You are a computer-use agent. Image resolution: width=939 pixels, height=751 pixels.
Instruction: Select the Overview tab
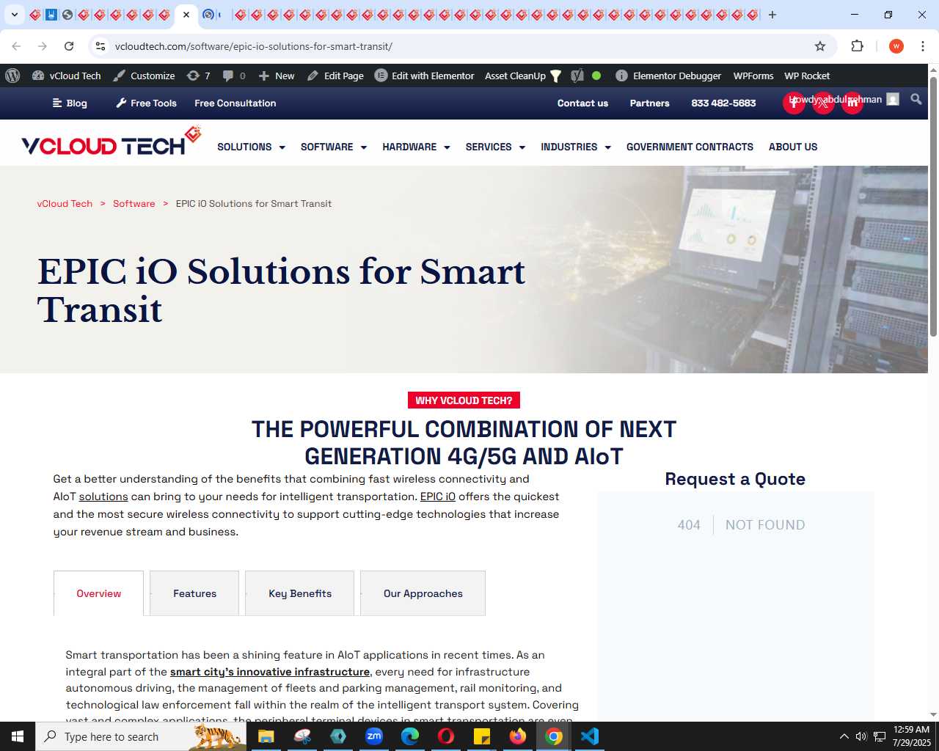click(98, 593)
